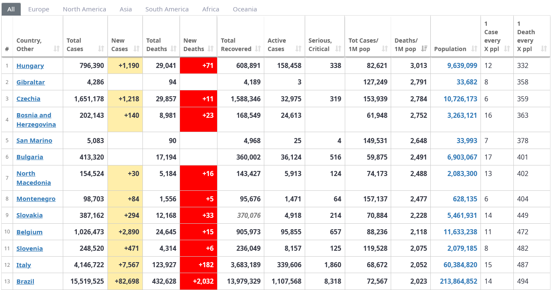
Task: Click the New Deaths sort icon
Action: (210, 49)
